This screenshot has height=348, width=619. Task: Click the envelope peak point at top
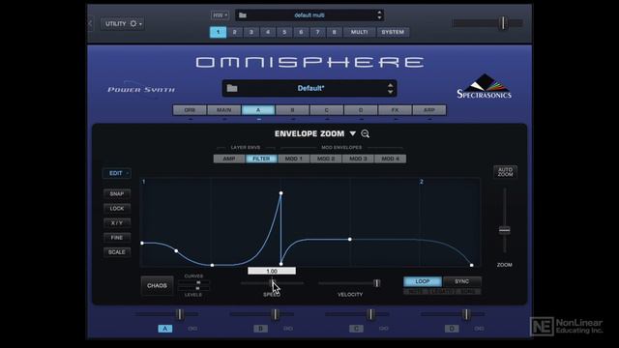point(280,193)
